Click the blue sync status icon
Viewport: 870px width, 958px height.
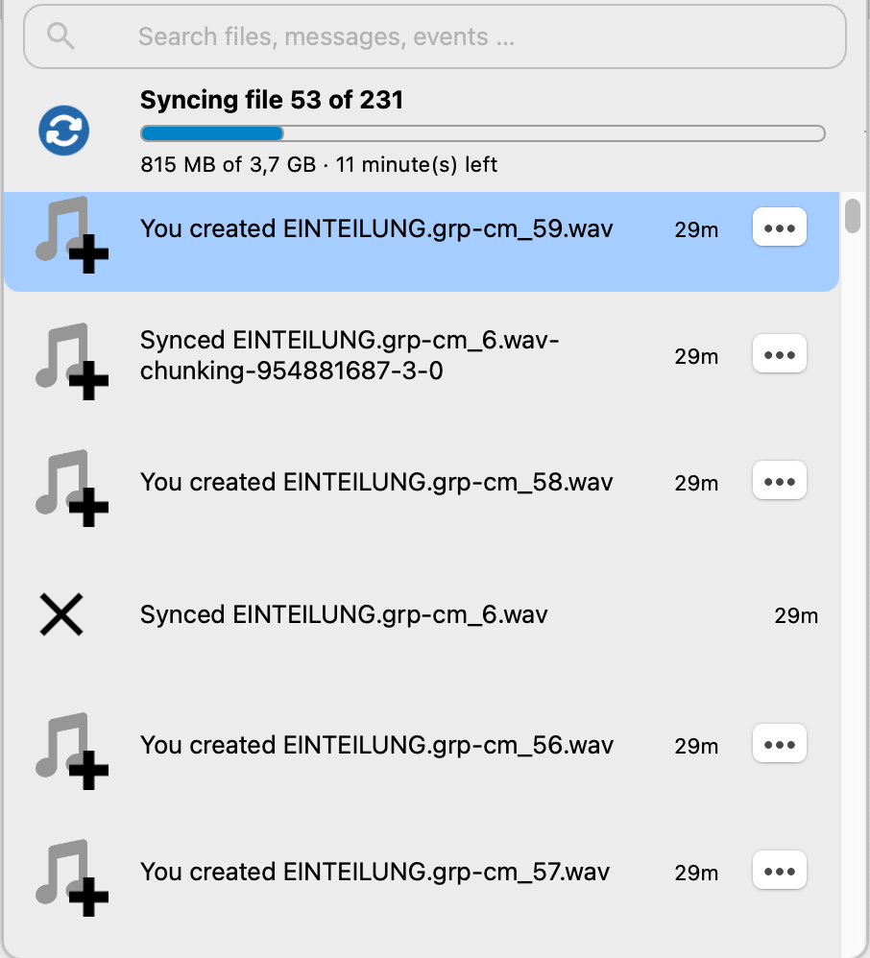[x=64, y=131]
